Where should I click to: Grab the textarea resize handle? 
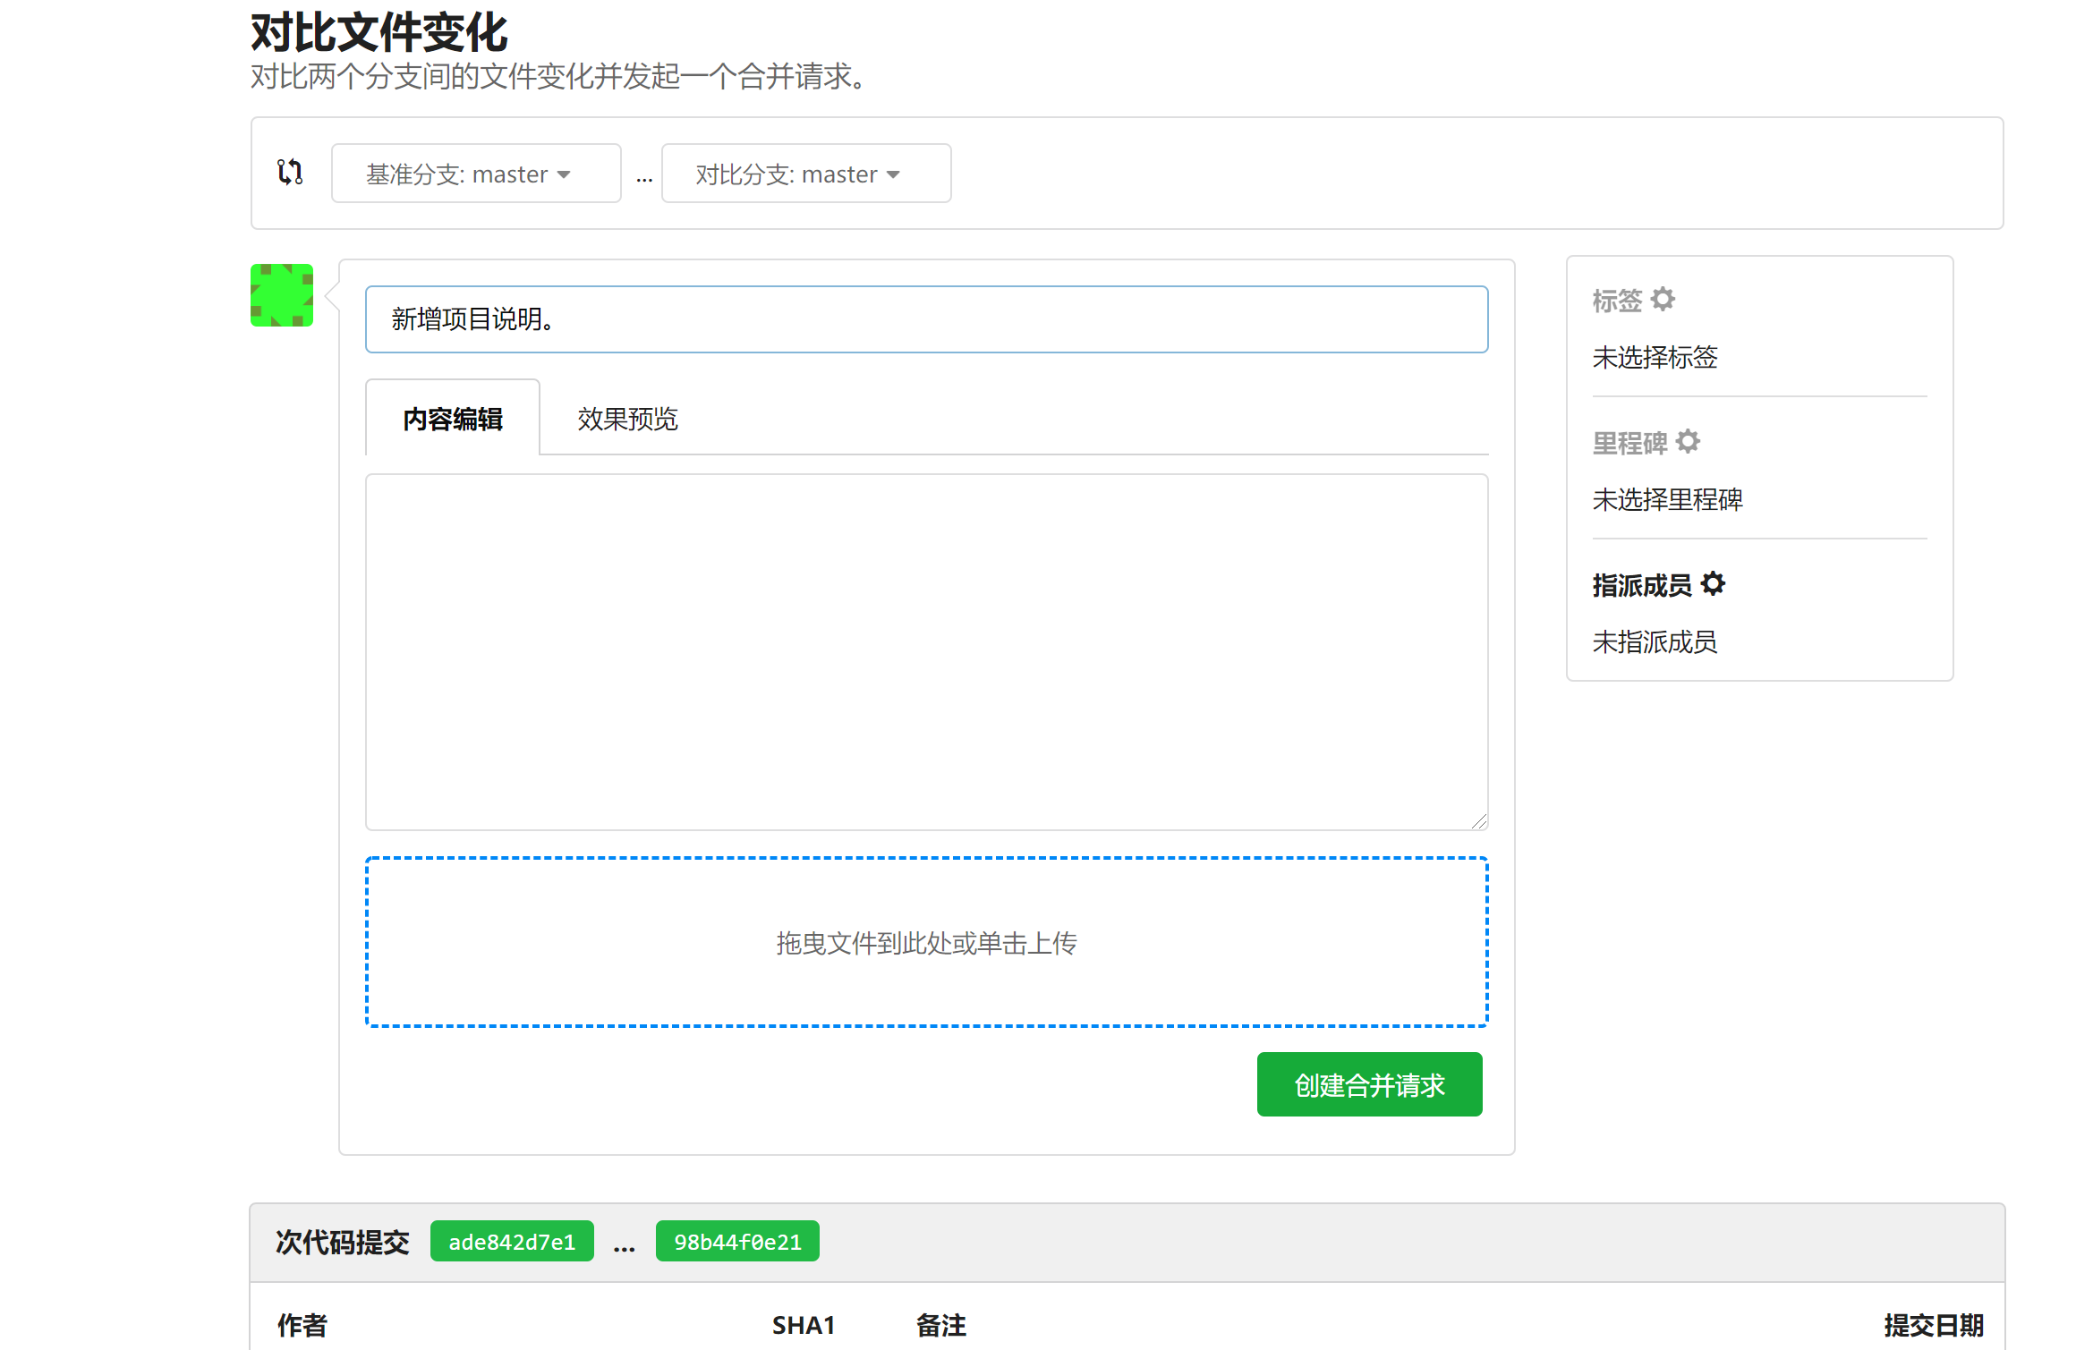1479,821
